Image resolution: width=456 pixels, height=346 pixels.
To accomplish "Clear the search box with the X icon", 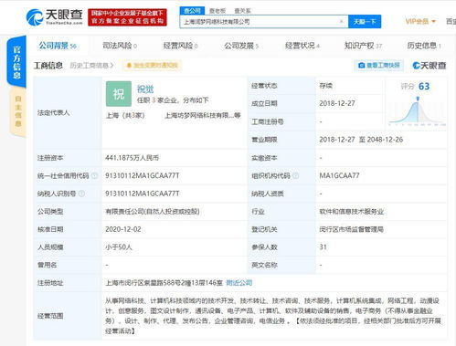I will tap(342, 21).
